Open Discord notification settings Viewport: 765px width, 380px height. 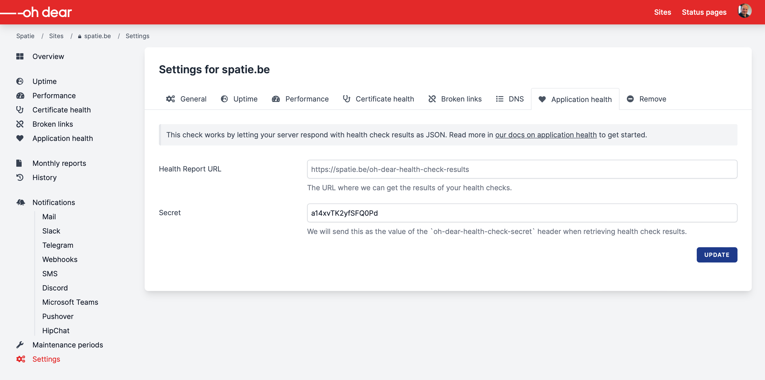[x=55, y=288]
